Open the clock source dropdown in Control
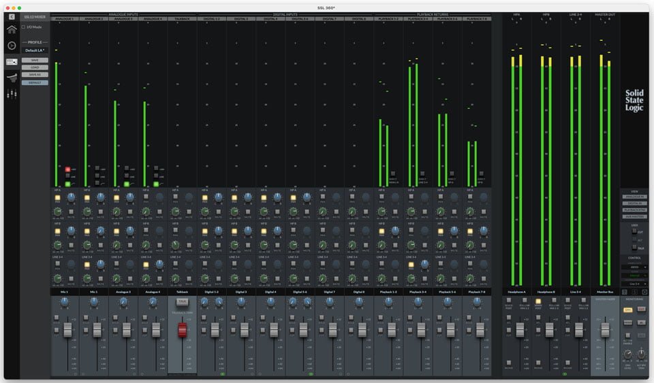Image resolution: width=654 pixels, height=383 pixels. pyautogui.click(x=634, y=276)
